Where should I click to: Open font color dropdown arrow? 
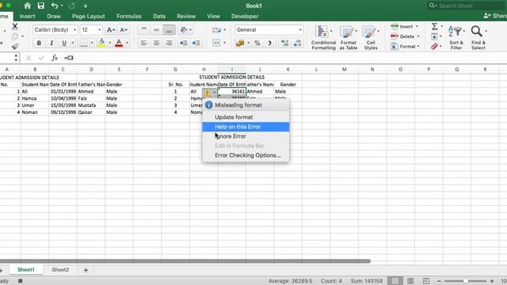(x=127, y=43)
